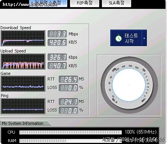Click the green stopwatch icon

click(118, 38)
